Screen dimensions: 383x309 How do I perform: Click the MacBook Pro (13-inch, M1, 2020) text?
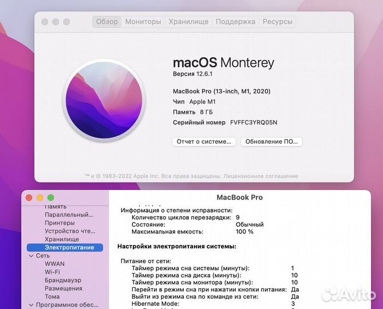(x=222, y=92)
